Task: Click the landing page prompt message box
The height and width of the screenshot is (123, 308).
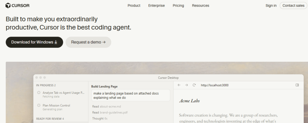Action: [x=131, y=95]
